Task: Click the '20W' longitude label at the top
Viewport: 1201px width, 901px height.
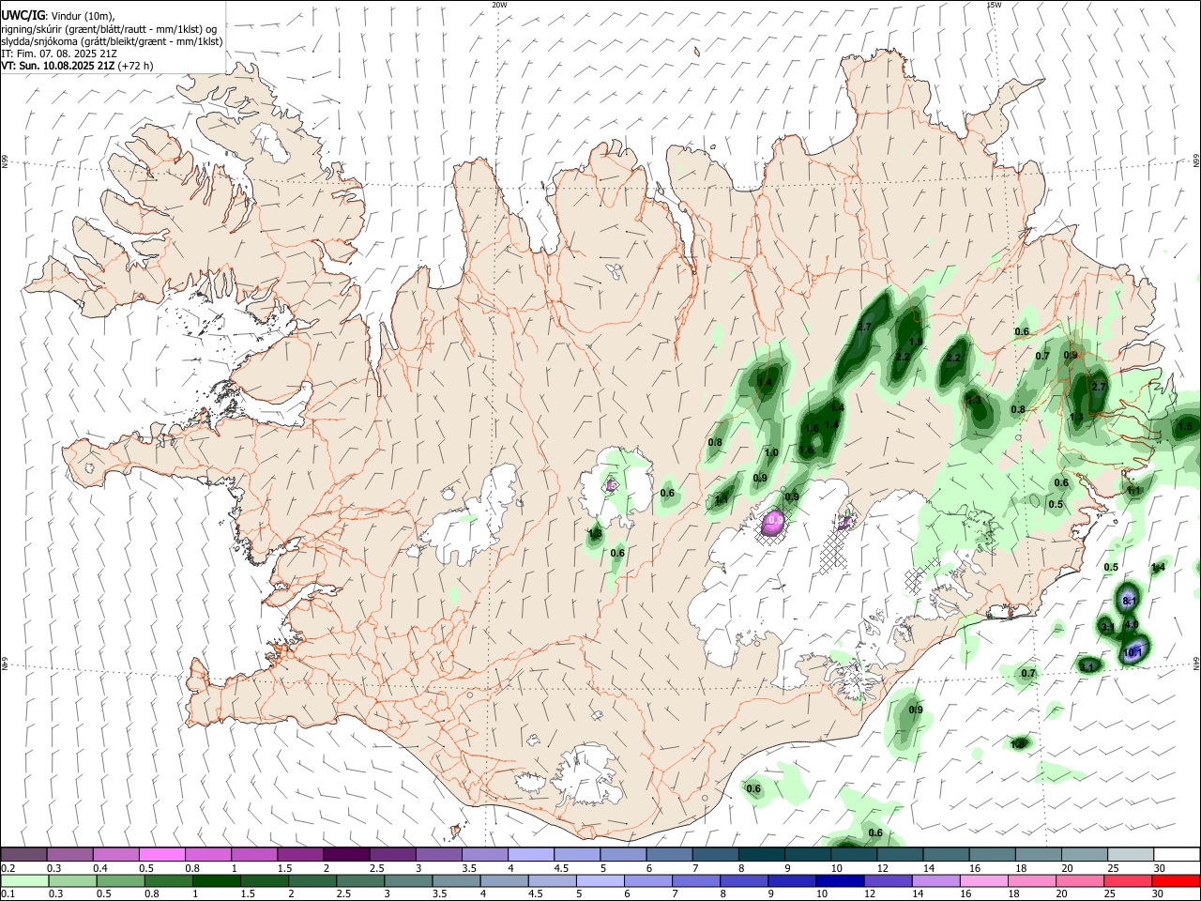Action: (x=499, y=5)
